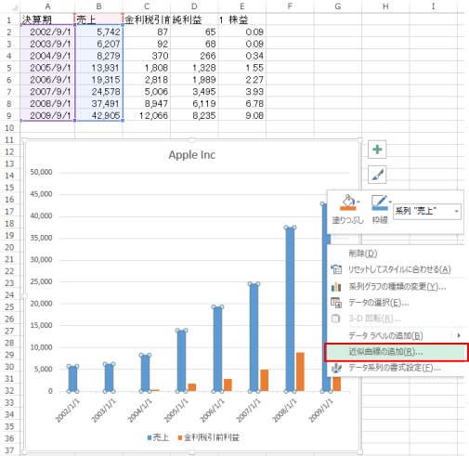
Task: Choose データ系列の書式設定(F) menu item
Action: (x=396, y=368)
